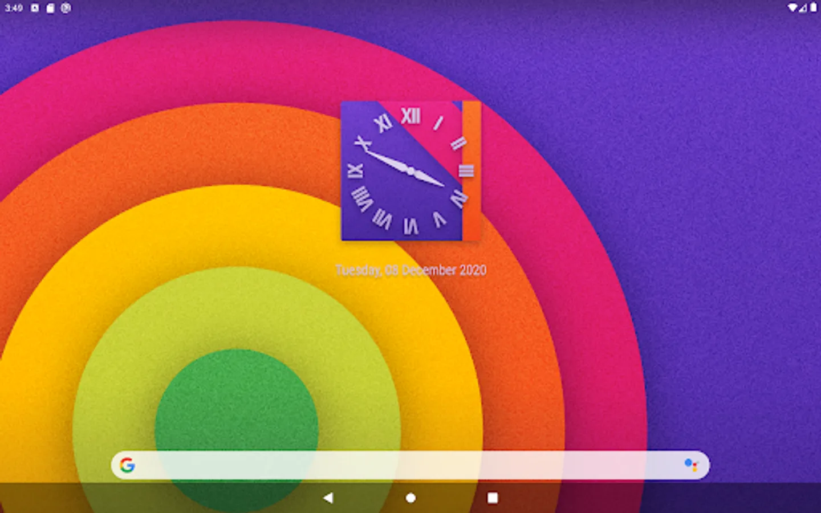Screen dimensions: 821x513
Task: Open the analog clock widget
Action: pos(410,170)
